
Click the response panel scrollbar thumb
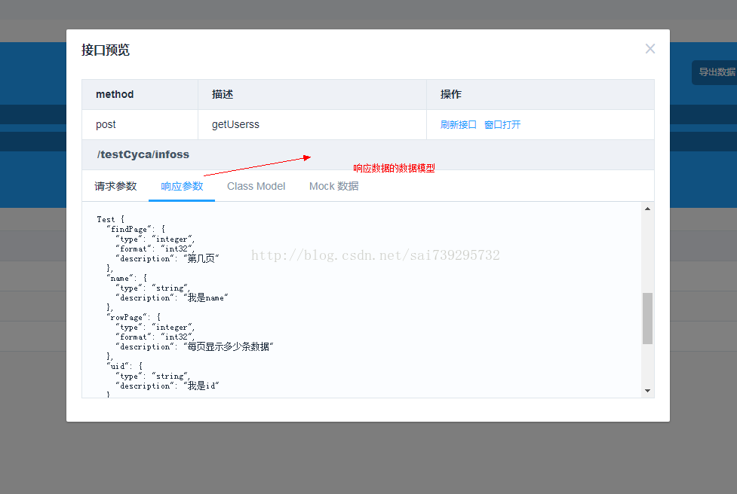click(647, 319)
